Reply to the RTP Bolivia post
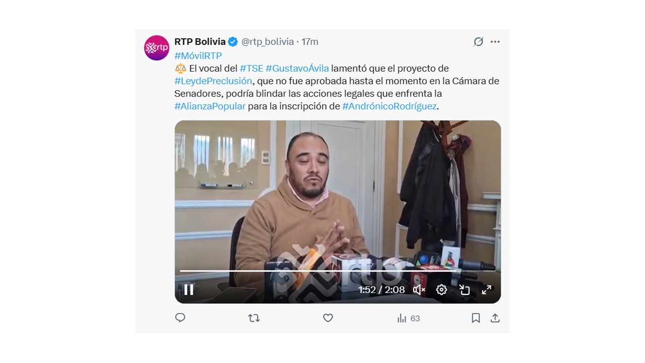The width and height of the screenshot is (645, 363). pos(180,318)
